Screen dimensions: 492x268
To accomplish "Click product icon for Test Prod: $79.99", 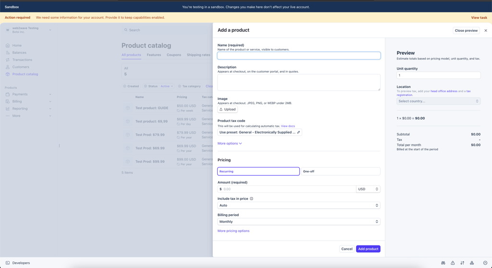I will click(128, 134).
